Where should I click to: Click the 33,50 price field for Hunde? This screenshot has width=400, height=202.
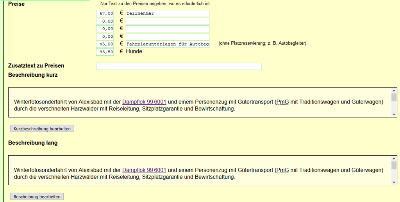(x=105, y=52)
